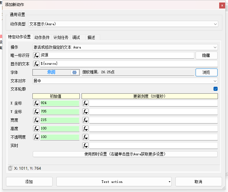Viewport: 228px width, 192px height.
Task: Click mouse coordinates icon in status bar
Action: coord(10,168)
